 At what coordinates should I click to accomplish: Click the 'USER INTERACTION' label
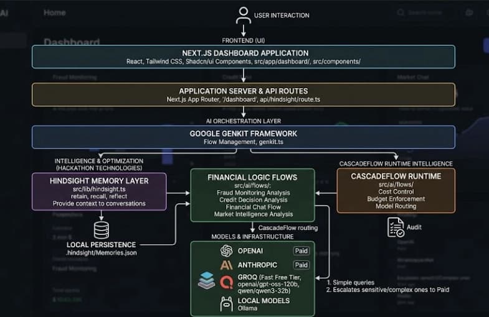pyautogui.click(x=282, y=16)
